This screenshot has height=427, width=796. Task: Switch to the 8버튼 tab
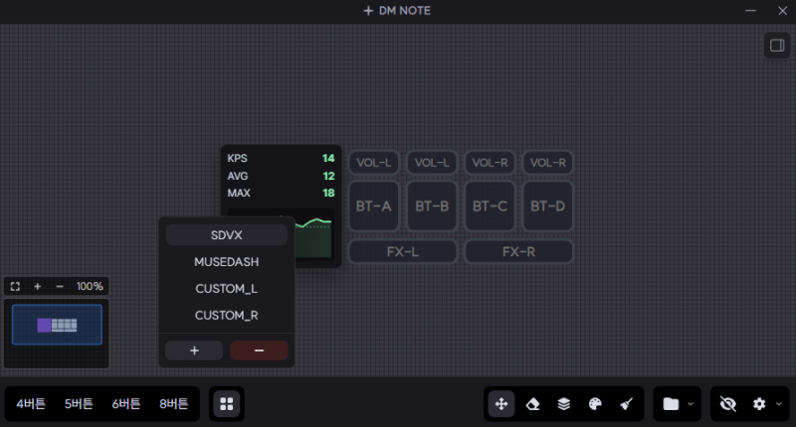tap(174, 404)
